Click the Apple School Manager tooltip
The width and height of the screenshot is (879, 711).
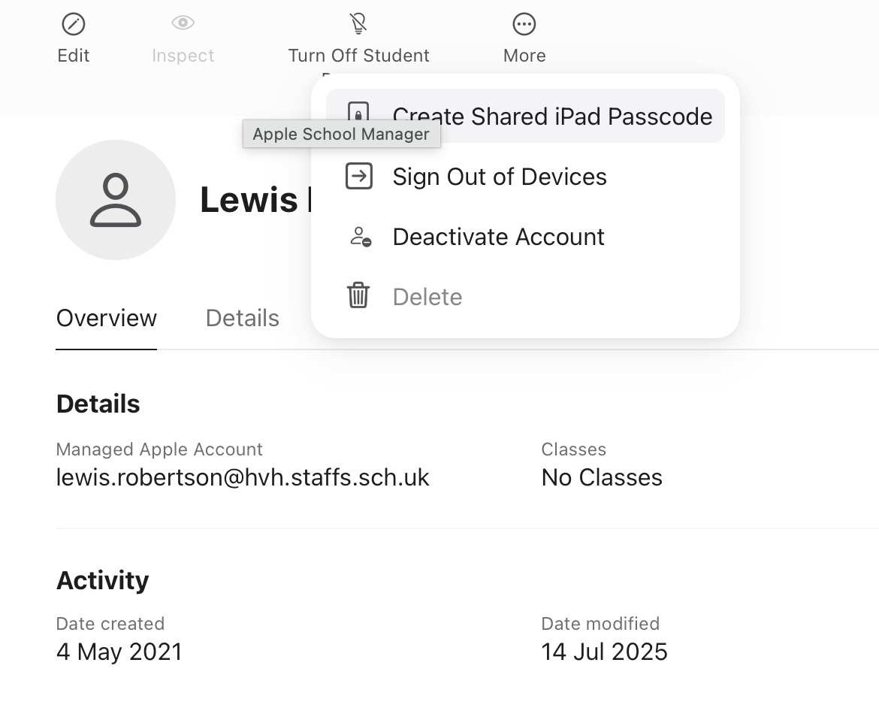click(341, 135)
